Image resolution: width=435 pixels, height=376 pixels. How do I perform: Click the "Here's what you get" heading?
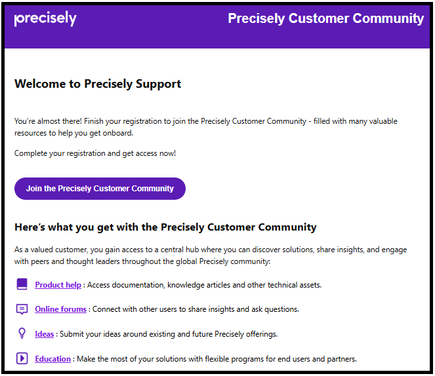[165, 227]
